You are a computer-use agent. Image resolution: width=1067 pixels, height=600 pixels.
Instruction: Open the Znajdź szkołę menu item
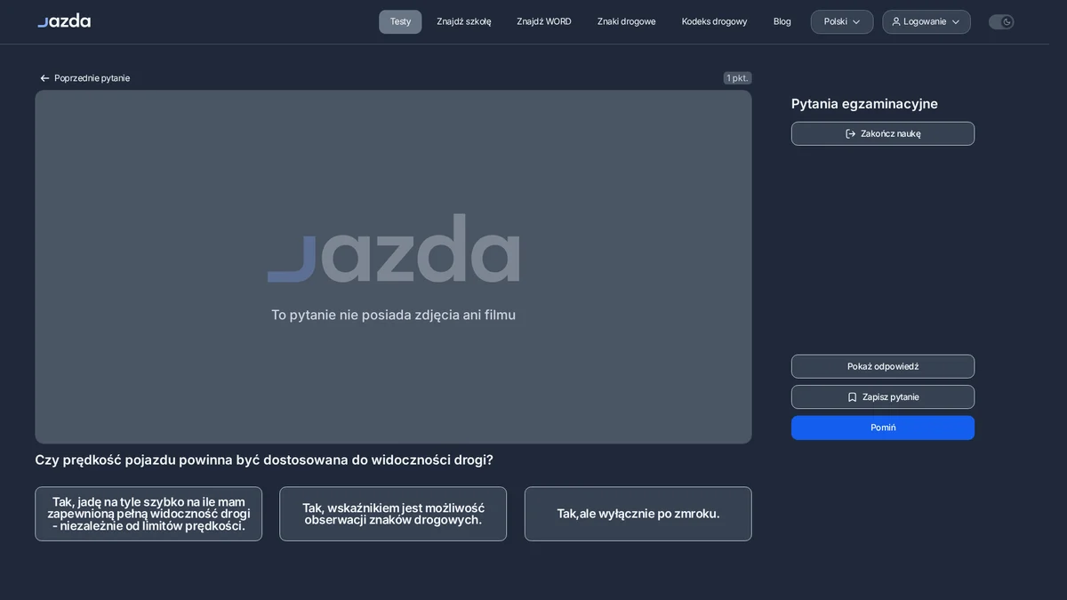pyautogui.click(x=464, y=21)
